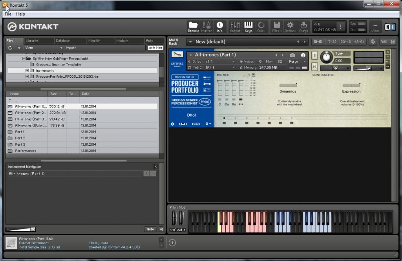Open the Output st. 1 dropdown
Screen dimensions: 402x261
tap(212, 62)
